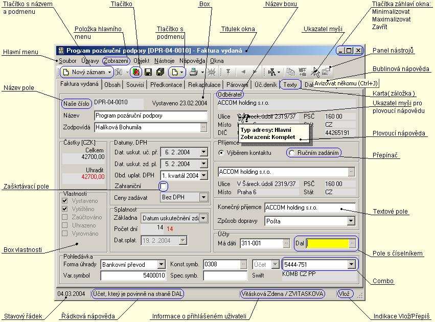
Task: Switch to the Předkontace tab
Action: click(166, 85)
